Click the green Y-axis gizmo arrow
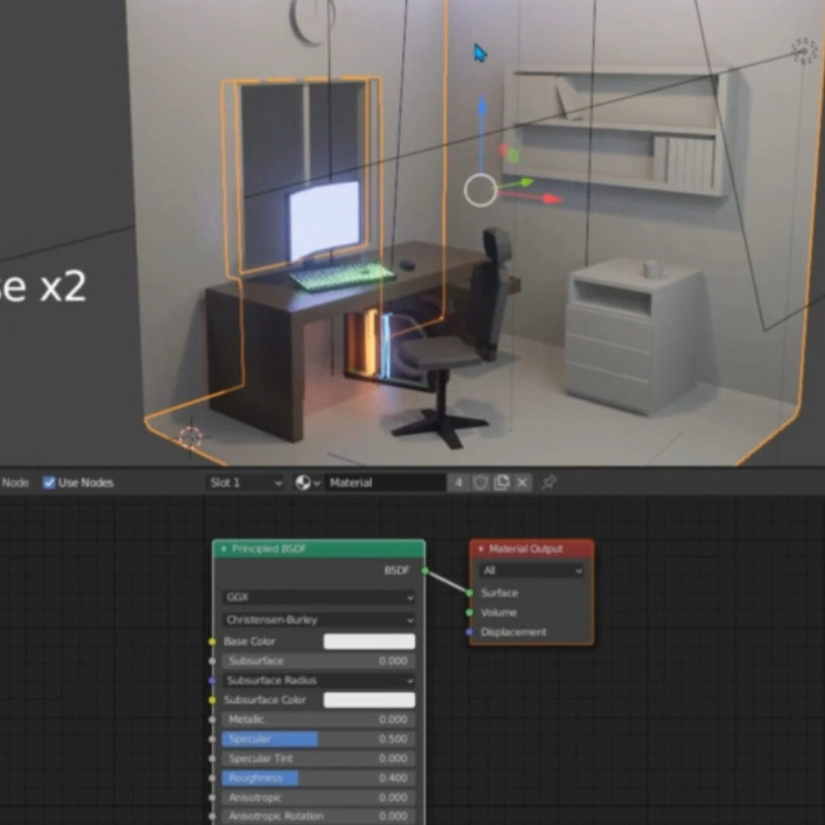The height and width of the screenshot is (825, 825). [526, 183]
